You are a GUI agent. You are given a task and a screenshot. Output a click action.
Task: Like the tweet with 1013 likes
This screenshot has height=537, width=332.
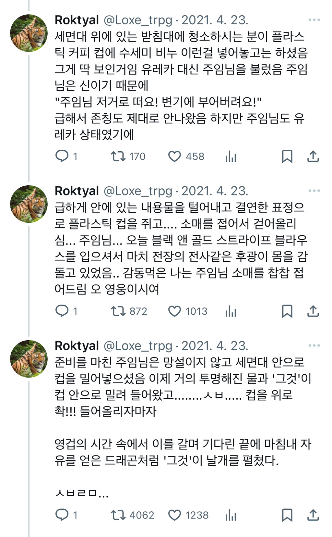coord(174,311)
